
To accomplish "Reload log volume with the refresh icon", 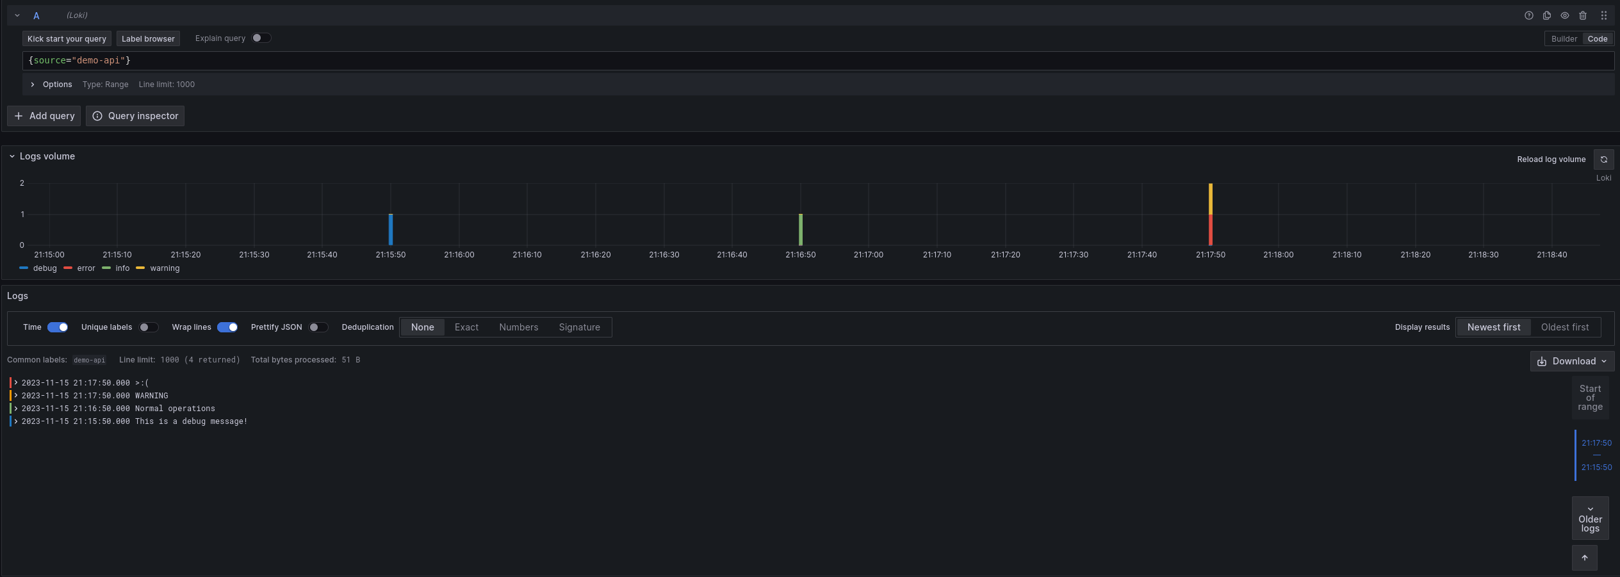I will tap(1604, 159).
